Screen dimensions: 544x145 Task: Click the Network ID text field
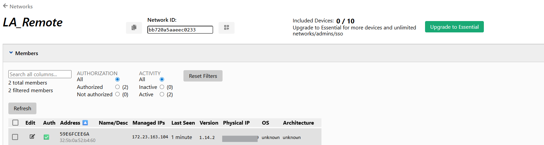point(180,30)
